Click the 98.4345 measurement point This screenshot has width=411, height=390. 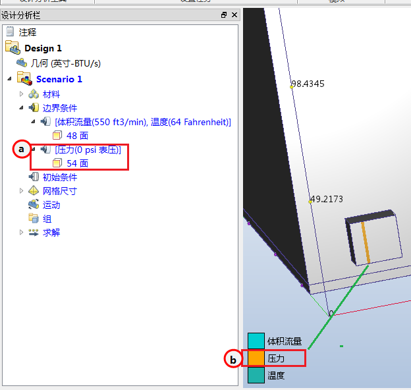[291, 87]
